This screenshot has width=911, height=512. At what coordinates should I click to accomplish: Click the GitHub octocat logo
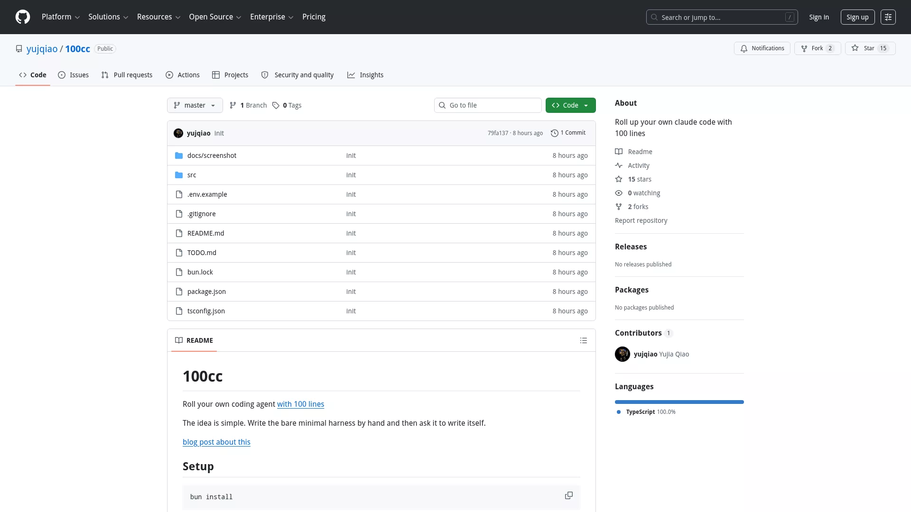(23, 17)
